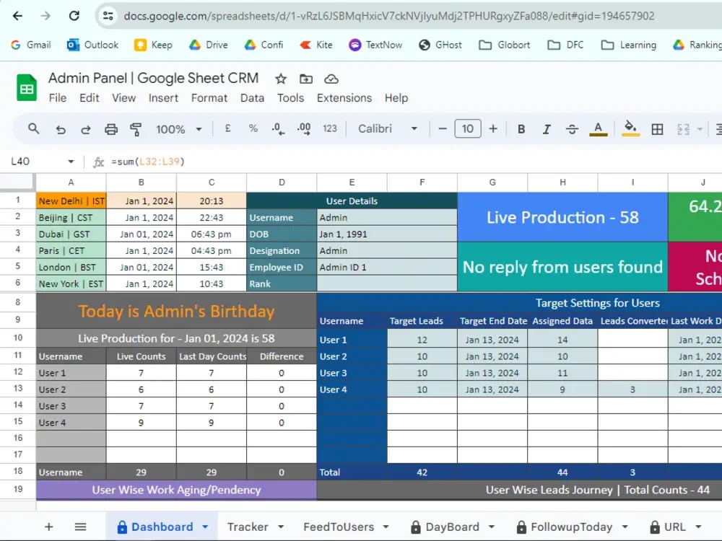Increase font size with plus button
The height and width of the screenshot is (541, 722).
pos(493,129)
